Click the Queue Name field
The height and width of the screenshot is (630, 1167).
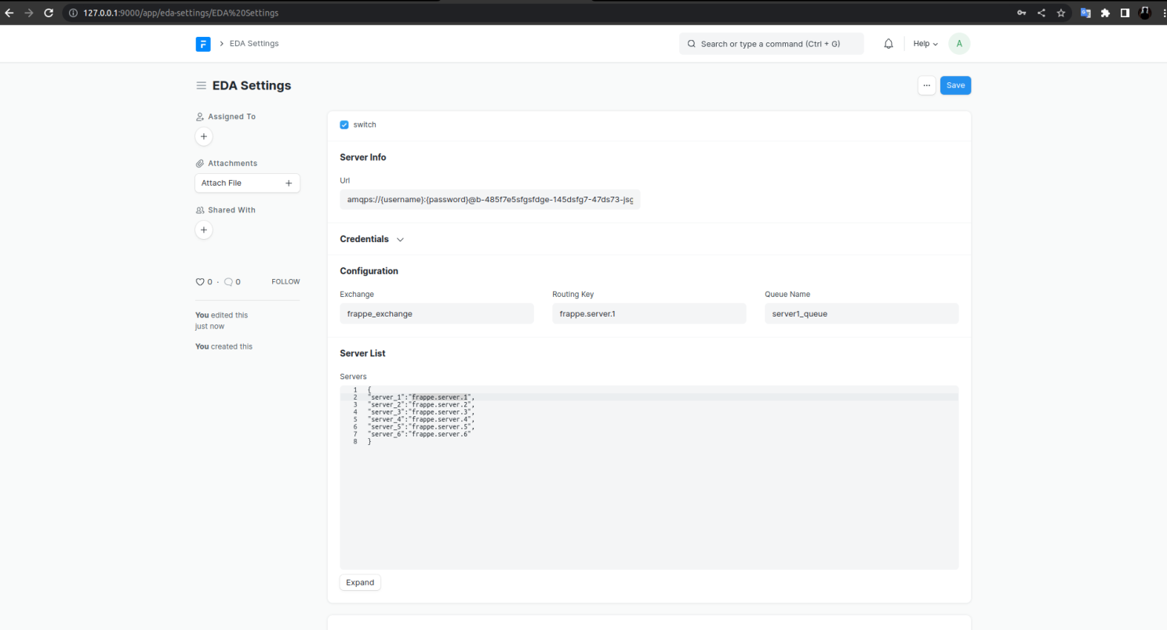(x=862, y=313)
